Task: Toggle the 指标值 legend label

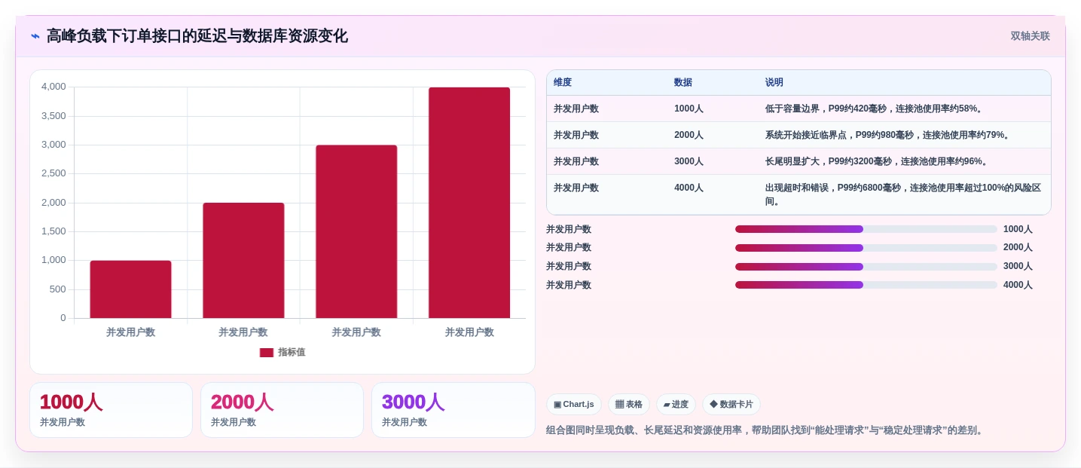Action: coord(292,353)
